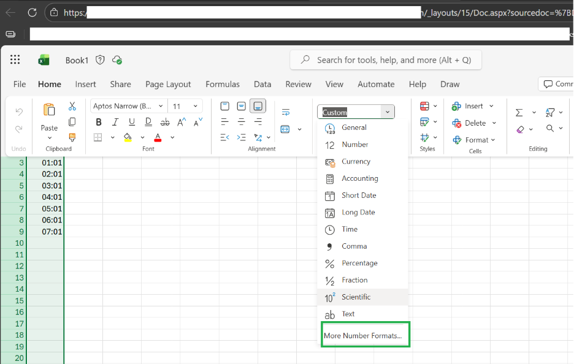Click the Orientation icon
This screenshot has width=574, height=364.
pyautogui.click(x=258, y=137)
